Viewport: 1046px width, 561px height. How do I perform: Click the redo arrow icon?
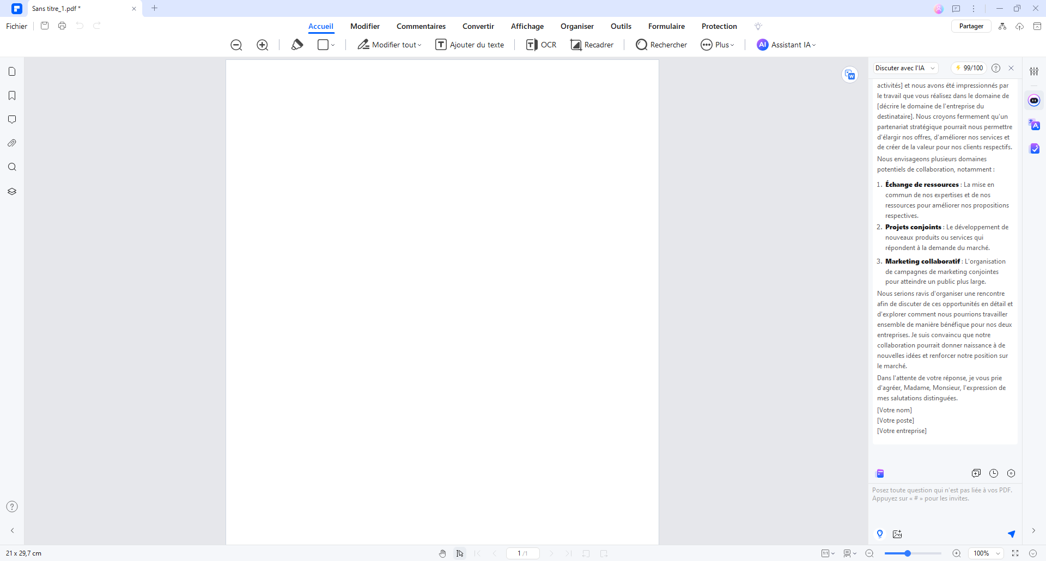pos(97,26)
